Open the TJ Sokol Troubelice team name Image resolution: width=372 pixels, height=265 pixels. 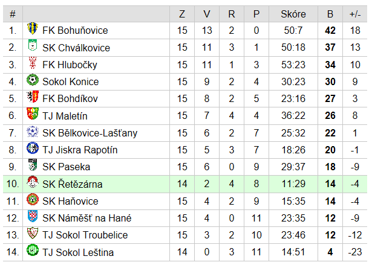85,235
